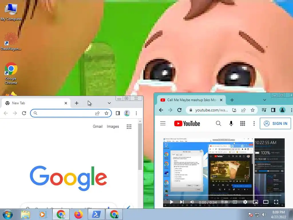The image size is (293, 220).
Task: Go forward in YouTube window
Action: pyautogui.click(x=170, y=110)
